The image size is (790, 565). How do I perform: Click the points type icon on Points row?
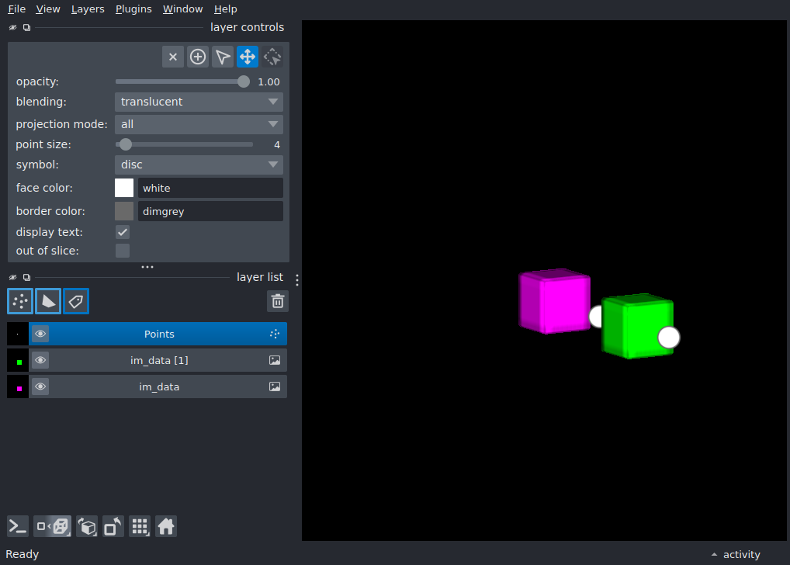pyautogui.click(x=275, y=334)
